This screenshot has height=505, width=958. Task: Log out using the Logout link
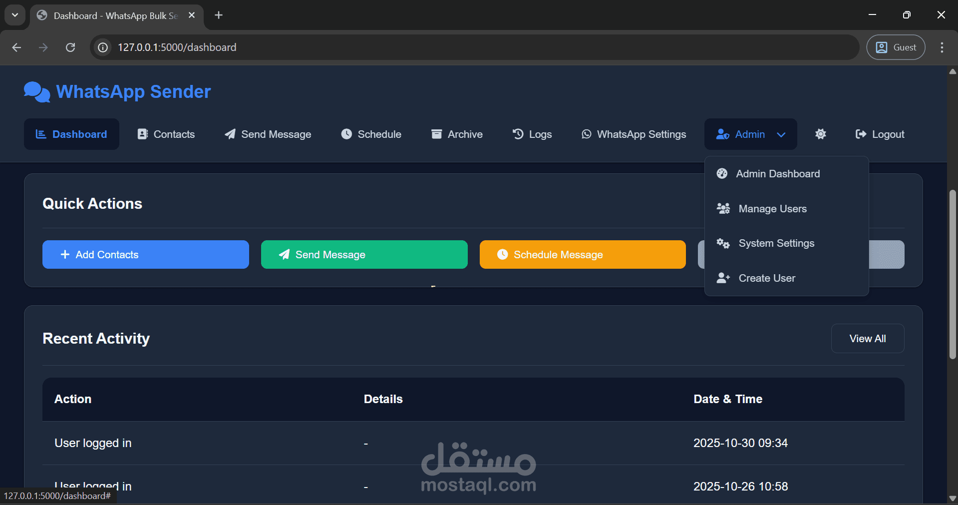[x=880, y=134]
